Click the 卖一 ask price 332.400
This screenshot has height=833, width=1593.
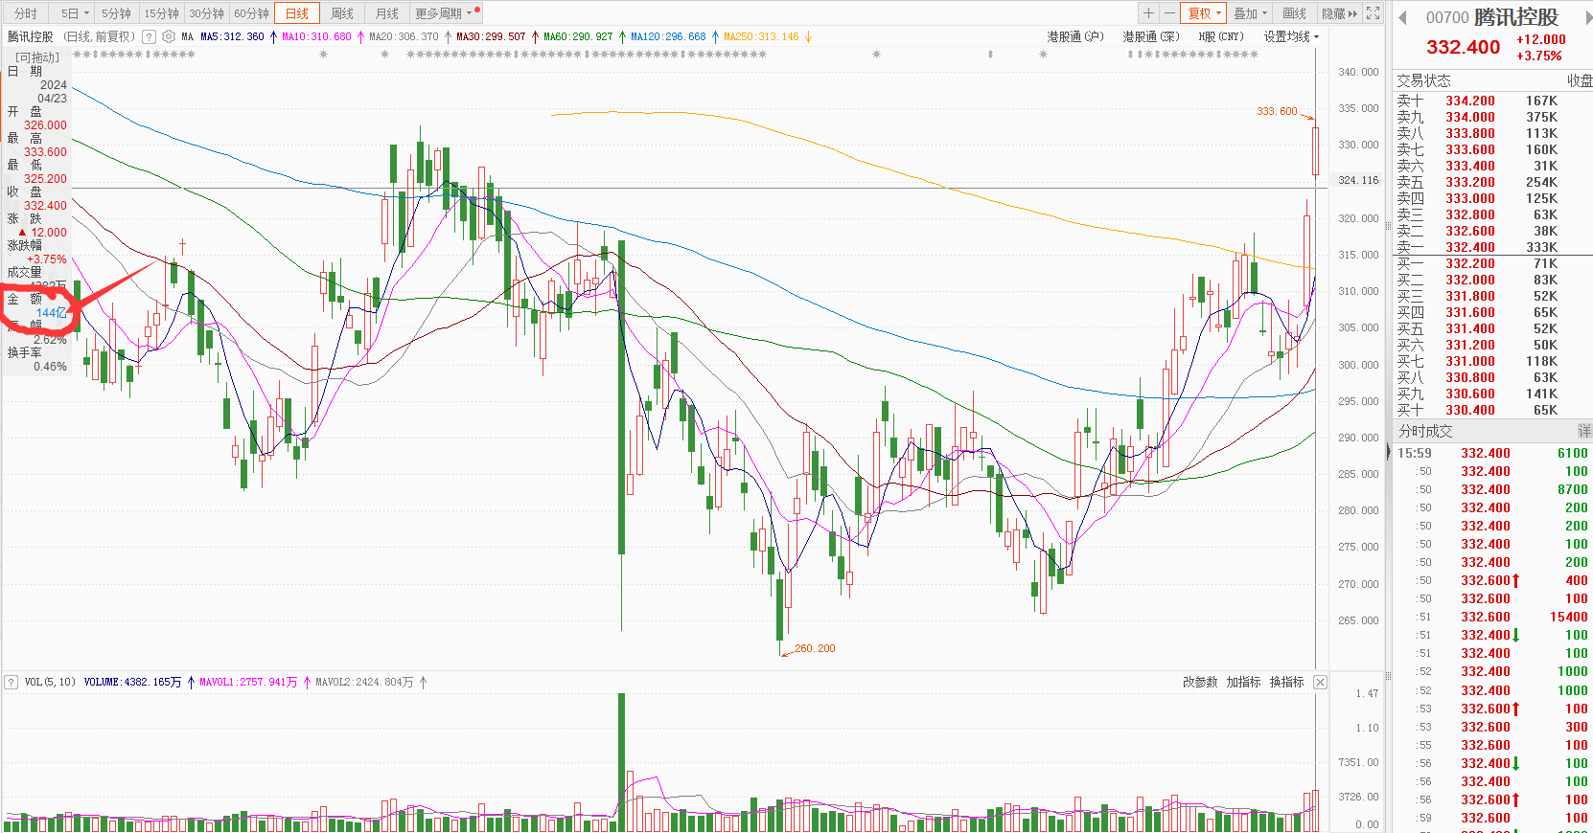[1470, 247]
